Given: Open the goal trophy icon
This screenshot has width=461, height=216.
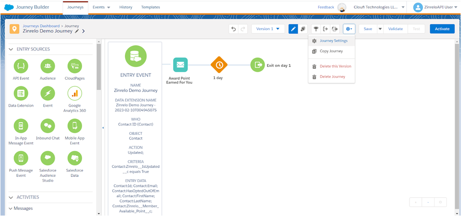Looking at the screenshot, I should (316, 29).
